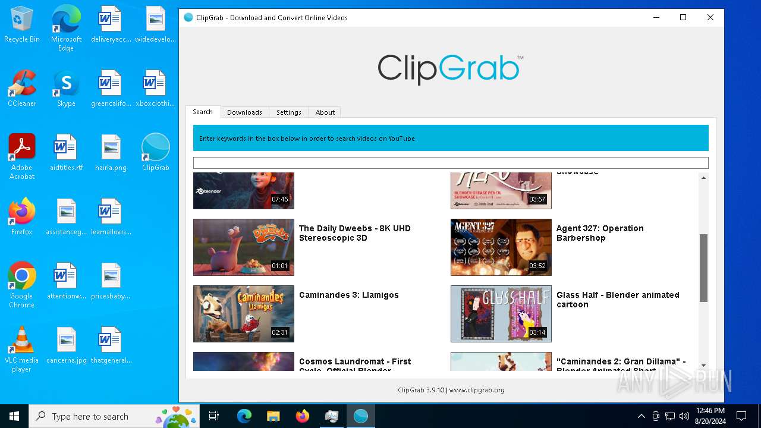Select xboxclothi Word document
761x428 pixels.
pos(156,89)
